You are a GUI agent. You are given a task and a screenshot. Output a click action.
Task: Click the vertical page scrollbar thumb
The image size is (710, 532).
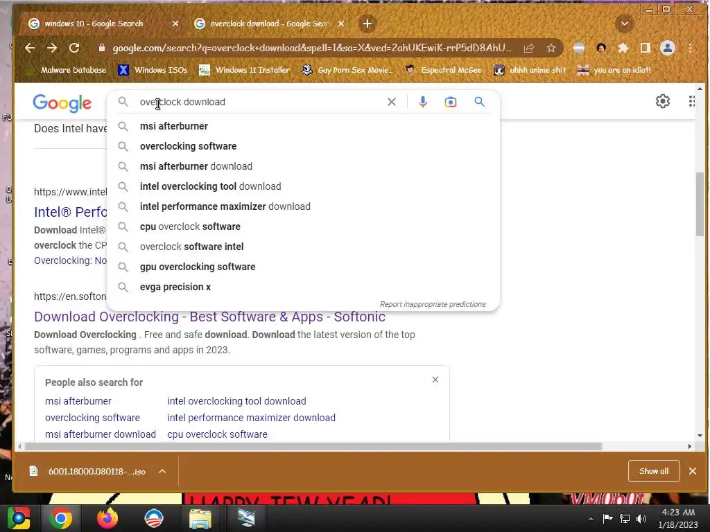[700, 204]
